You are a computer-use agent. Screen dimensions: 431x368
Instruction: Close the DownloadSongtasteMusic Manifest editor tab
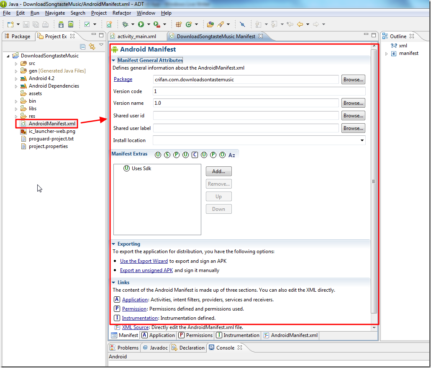(261, 36)
